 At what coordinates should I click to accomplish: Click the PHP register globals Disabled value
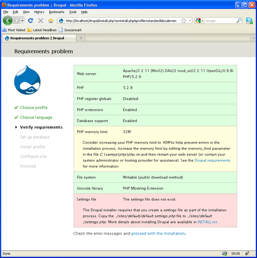pos(131,99)
